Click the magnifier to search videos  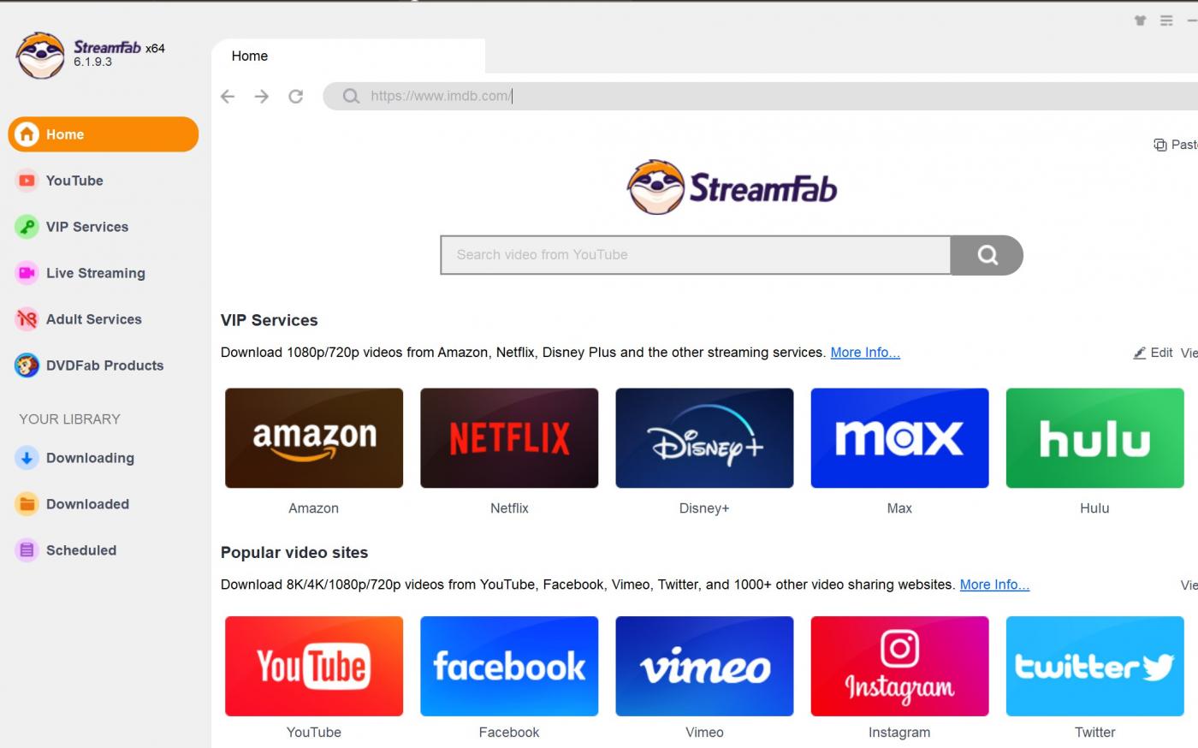point(986,255)
